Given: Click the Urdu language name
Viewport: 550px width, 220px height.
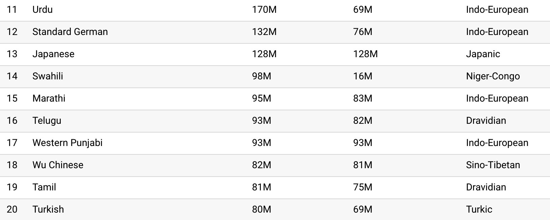Looking at the screenshot, I should [43, 9].
